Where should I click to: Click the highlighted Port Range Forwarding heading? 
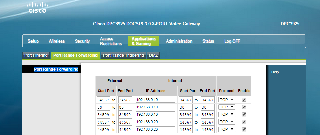(56, 69)
